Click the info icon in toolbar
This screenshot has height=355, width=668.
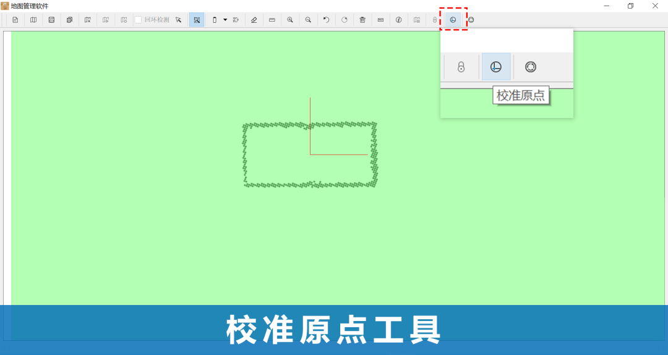coord(398,20)
